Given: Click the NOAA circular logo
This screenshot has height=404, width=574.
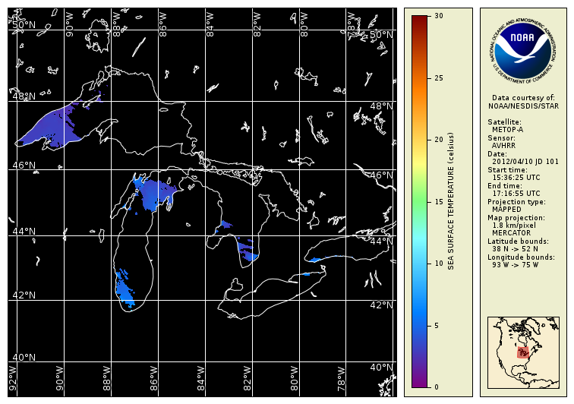Looking at the screenshot, I should [523, 49].
